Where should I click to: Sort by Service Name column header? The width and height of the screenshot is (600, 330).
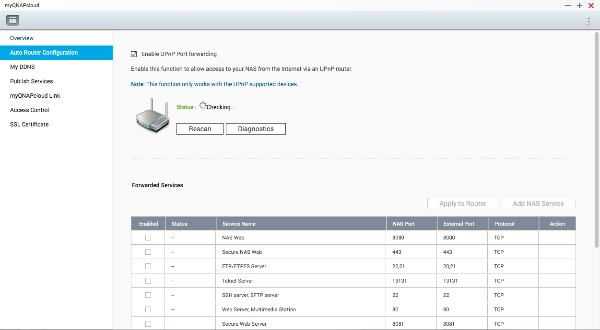[239, 224]
